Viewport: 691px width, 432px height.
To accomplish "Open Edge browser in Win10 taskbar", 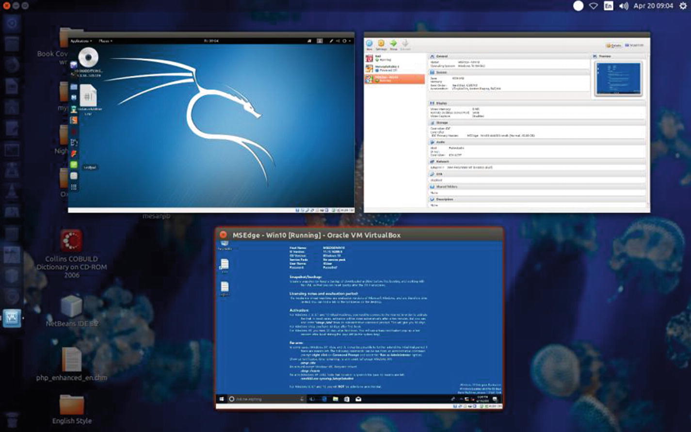I will tap(324, 399).
